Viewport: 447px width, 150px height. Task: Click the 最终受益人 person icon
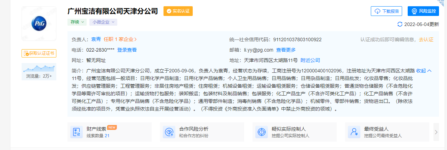click(354, 132)
